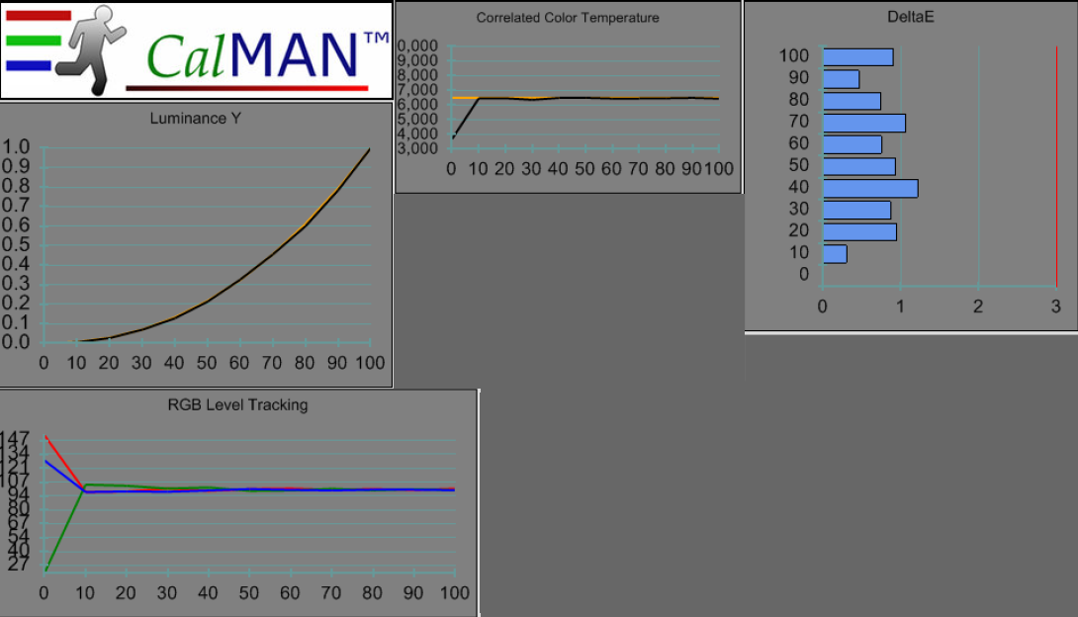Click the DeltaE bar for level 60
The height and width of the screenshot is (617, 1078).
[853, 145]
